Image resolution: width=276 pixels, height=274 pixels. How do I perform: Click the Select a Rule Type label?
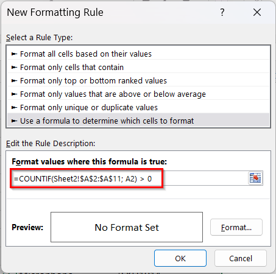pyautogui.click(x=39, y=38)
